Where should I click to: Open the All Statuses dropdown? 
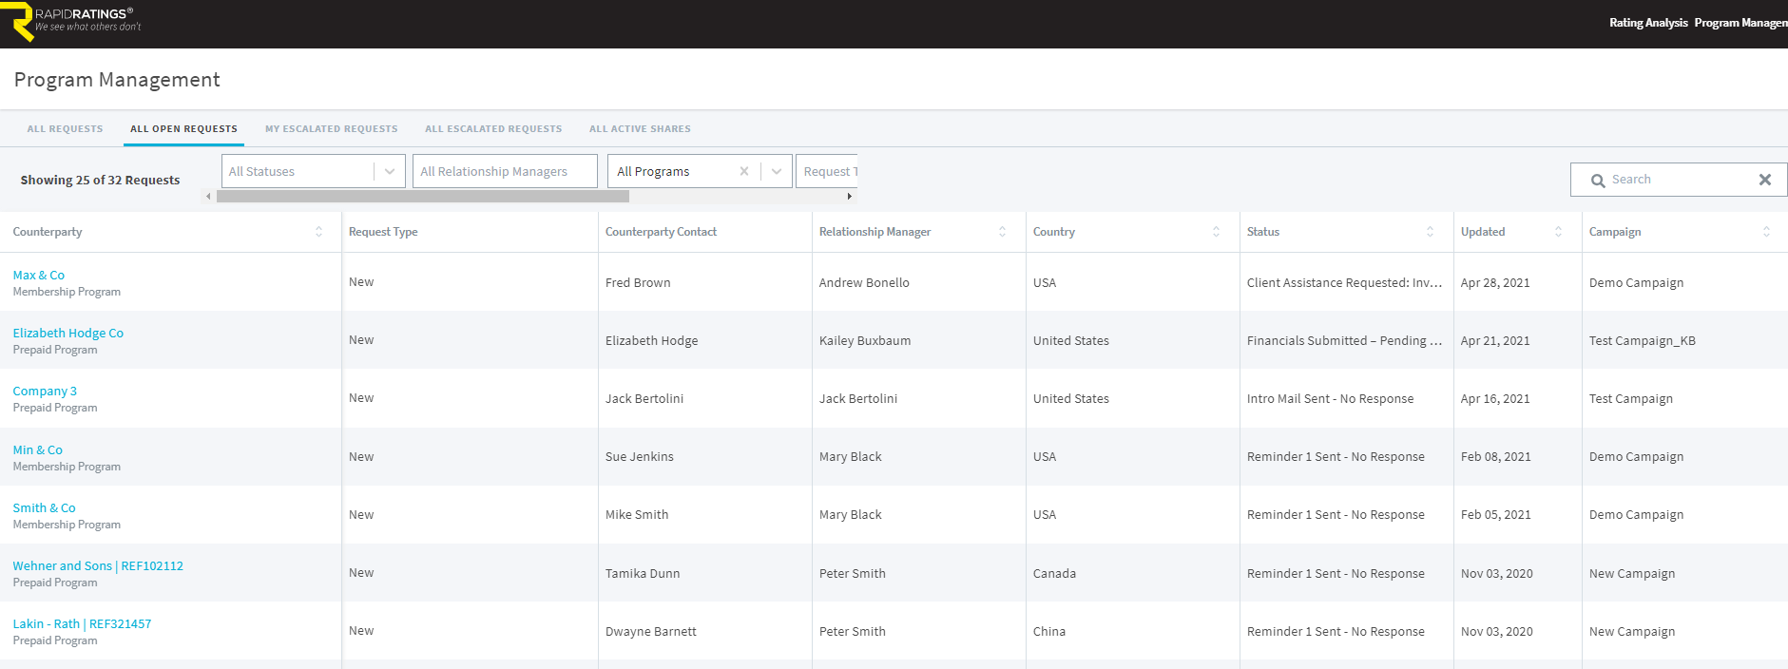coord(314,171)
